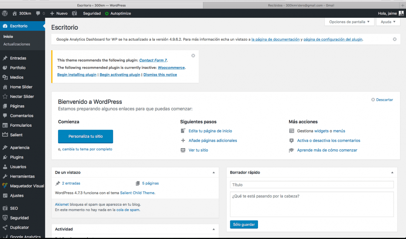Viewport: 406px width, 239px height.
Task: Open the Seguridad menu in the admin bar
Action: click(x=92, y=13)
